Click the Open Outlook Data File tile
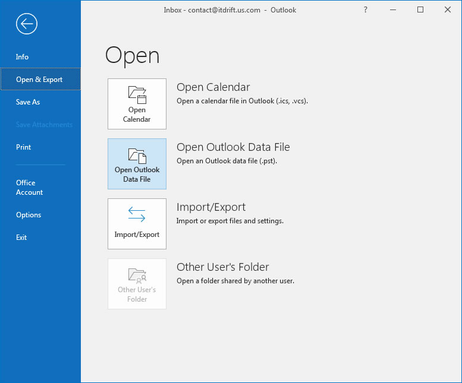The image size is (462, 383). click(137, 164)
